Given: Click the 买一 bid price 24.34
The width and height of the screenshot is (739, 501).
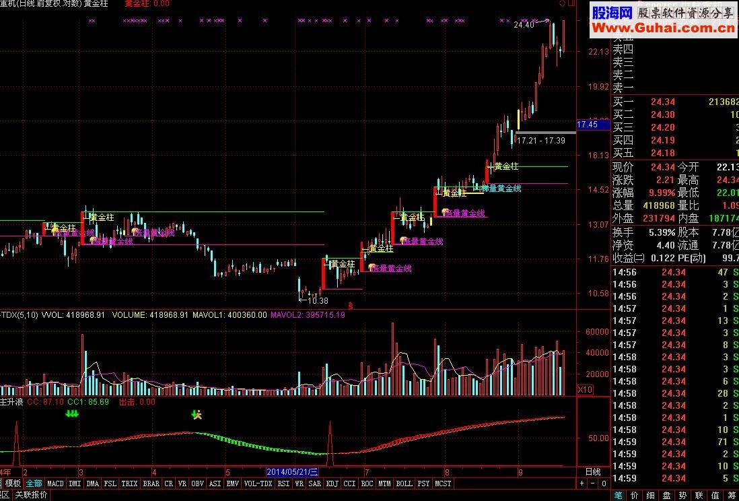Looking at the screenshot, I should 663,102.
